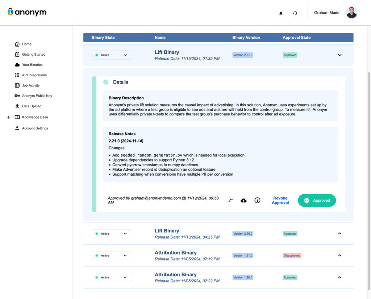Go to Home in sidebar
Viewport: 371px width, 299px height.
(x=27, y=44)
